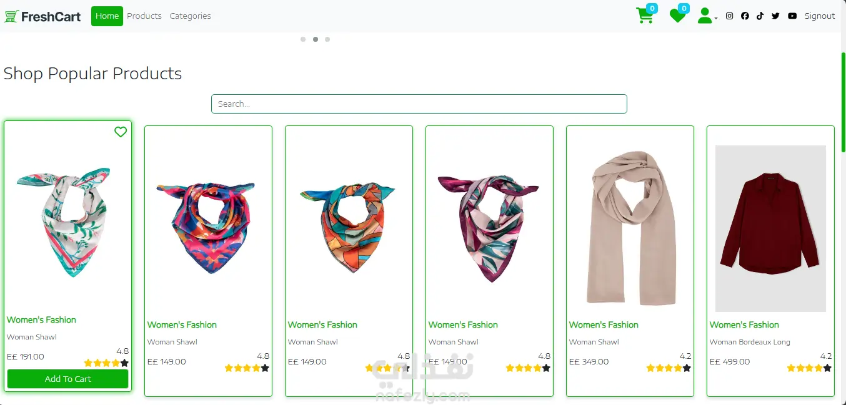Expand the user account dropdown

pyautogui.click(x=707, y=16)
